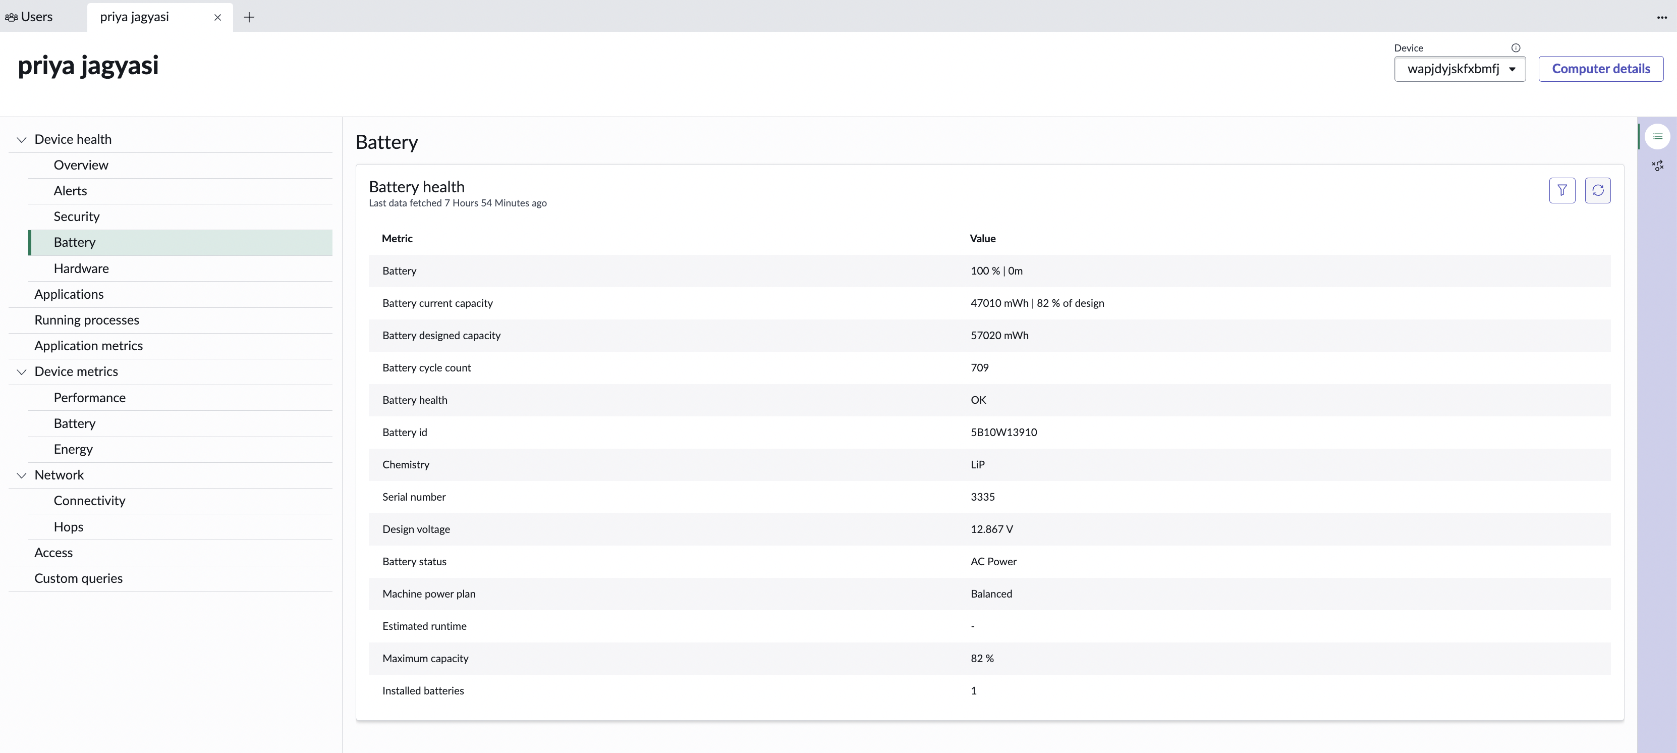Screen dimensions: 1677x753
Task: Click the 'Installed batteries' metric label
Action: 423,690
